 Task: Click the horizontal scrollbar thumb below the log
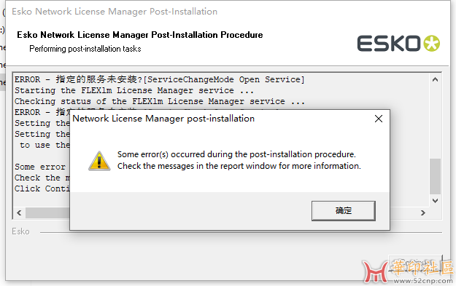[47, 213]
